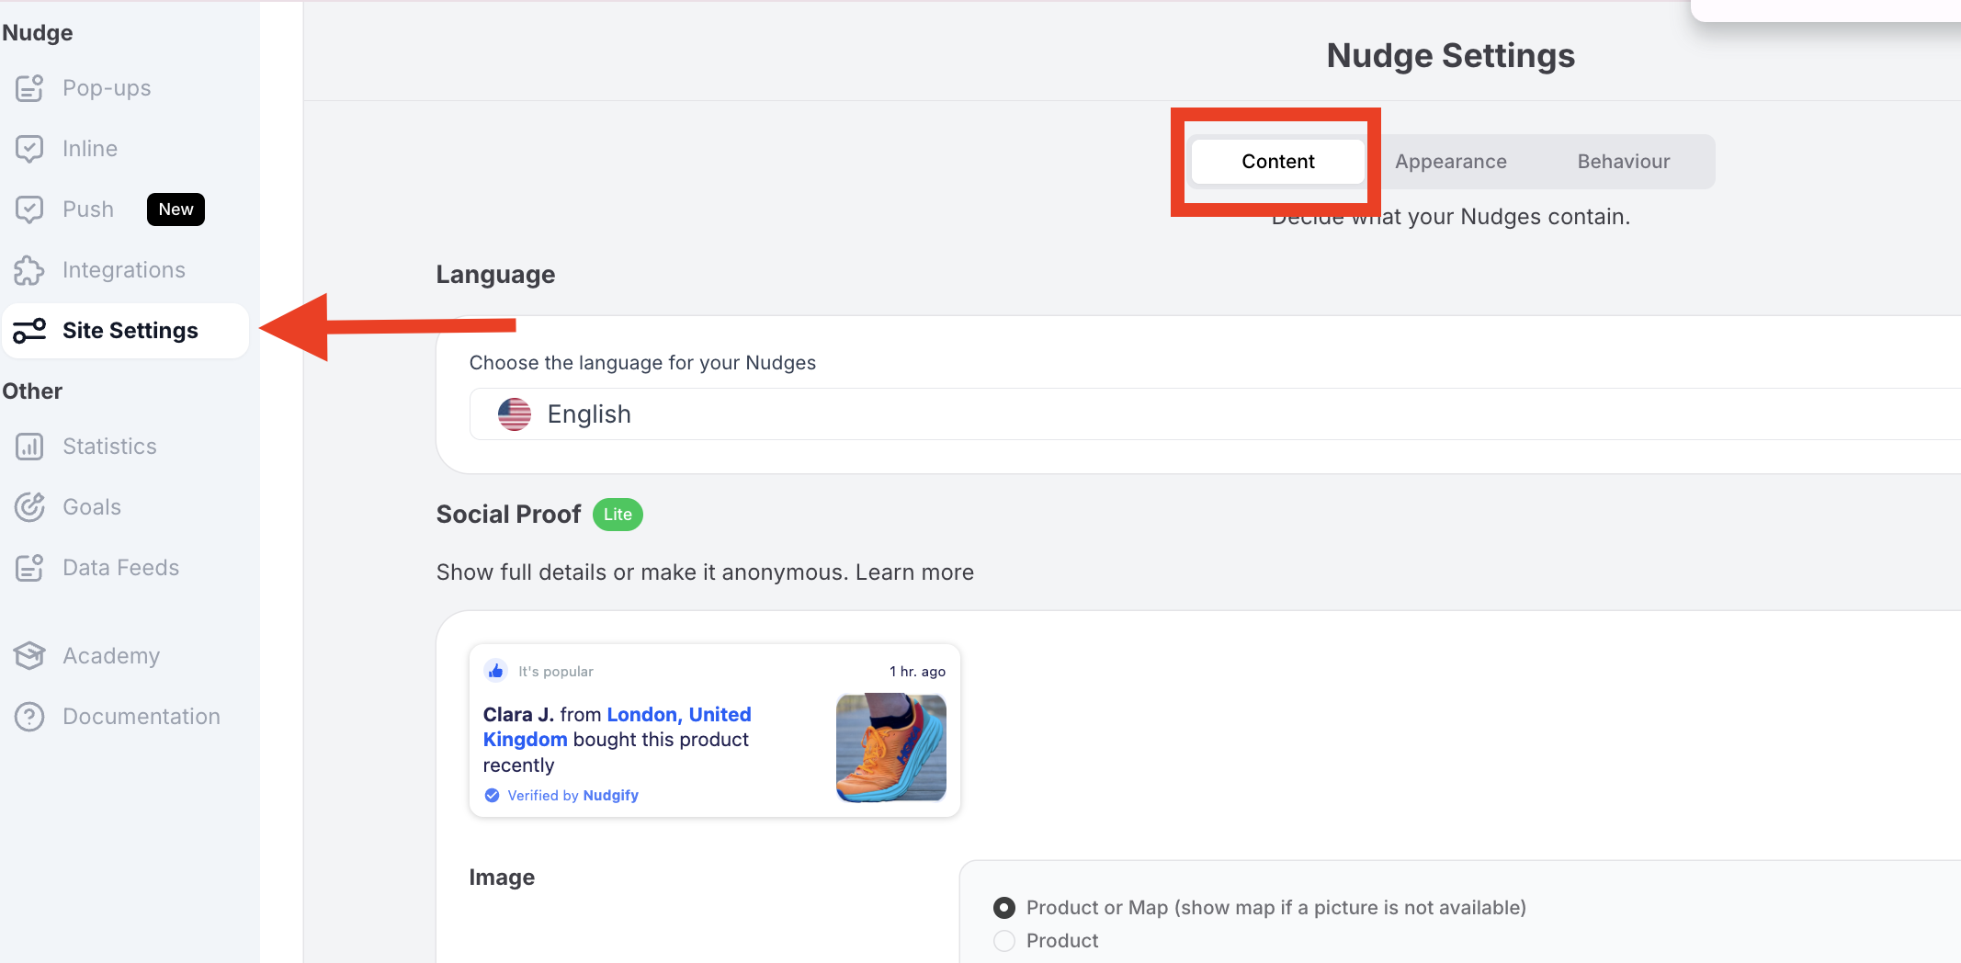
Task: Click the US flag language icon
Action: pyautogui.click(x=515, y=414)
